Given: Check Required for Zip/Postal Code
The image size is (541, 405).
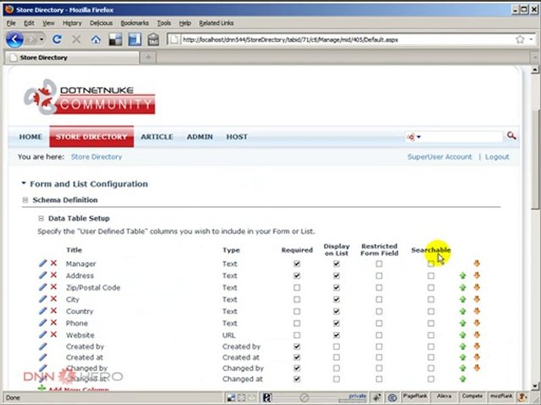Looking at the screenshot, I should coord(297,287).
